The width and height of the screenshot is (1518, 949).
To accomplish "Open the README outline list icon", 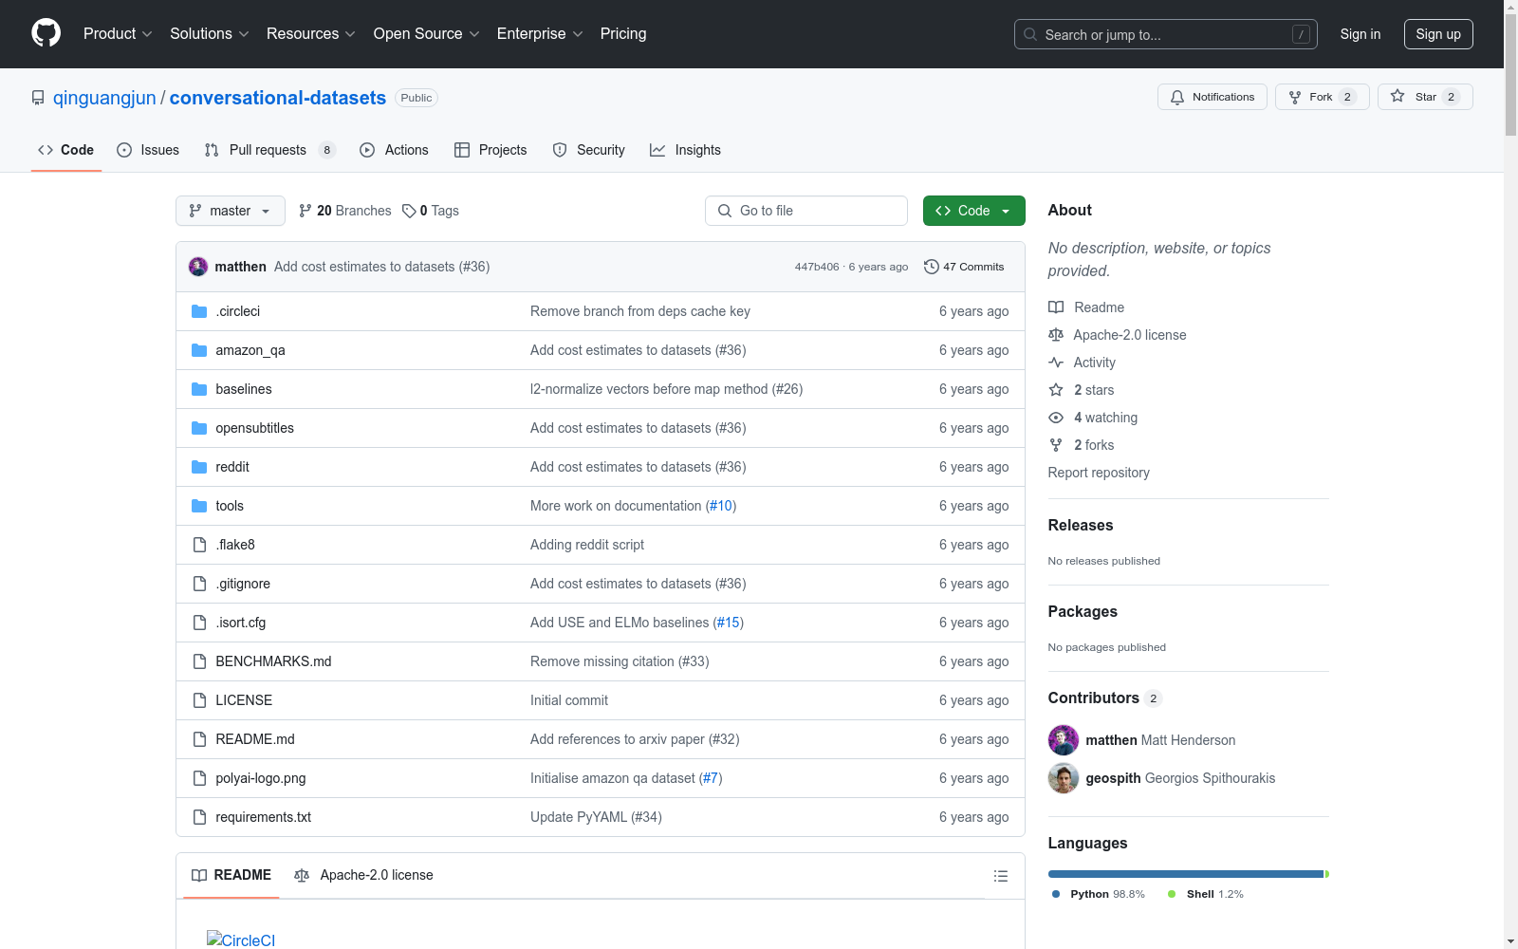I will (1001, 876).
